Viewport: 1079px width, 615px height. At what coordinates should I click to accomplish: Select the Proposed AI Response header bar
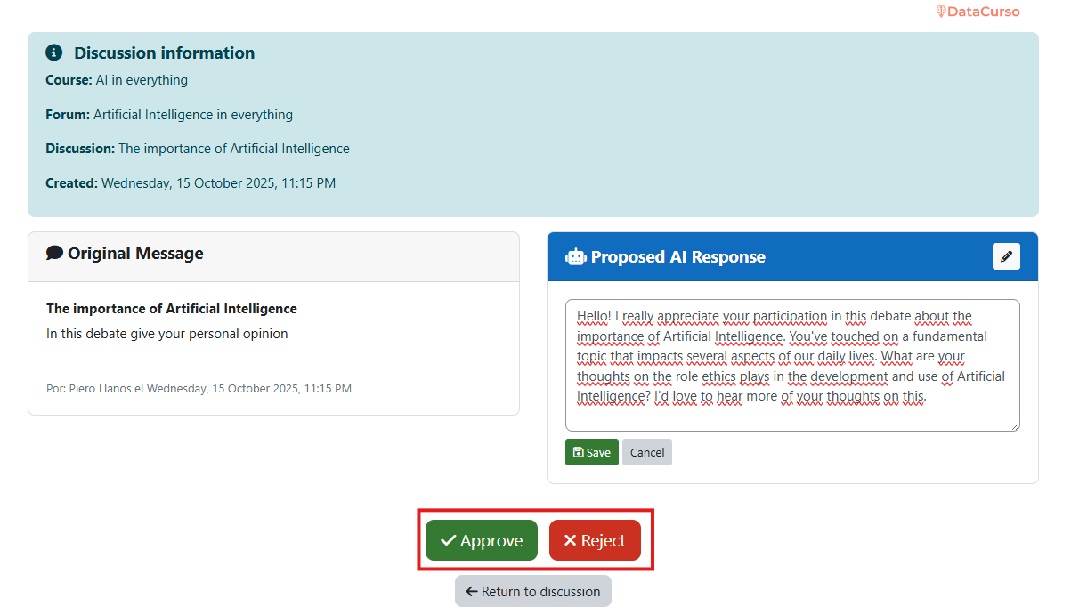(x=791, y=256)
